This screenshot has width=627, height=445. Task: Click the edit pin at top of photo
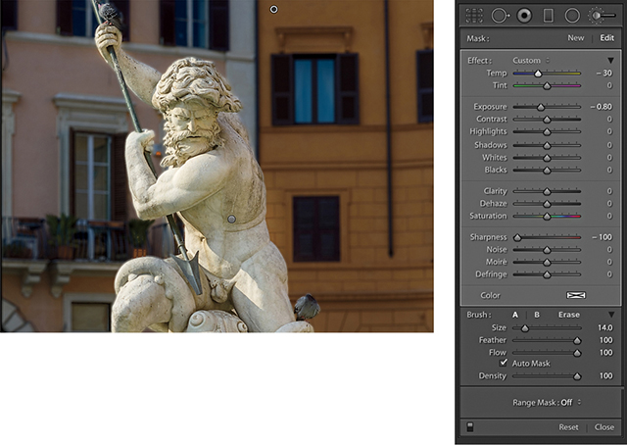[273, 9]
